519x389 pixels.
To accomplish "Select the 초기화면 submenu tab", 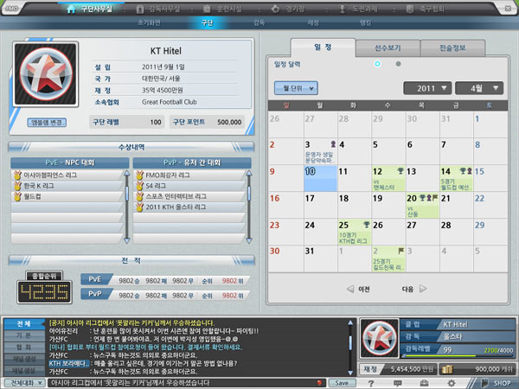I will (149, 22).
